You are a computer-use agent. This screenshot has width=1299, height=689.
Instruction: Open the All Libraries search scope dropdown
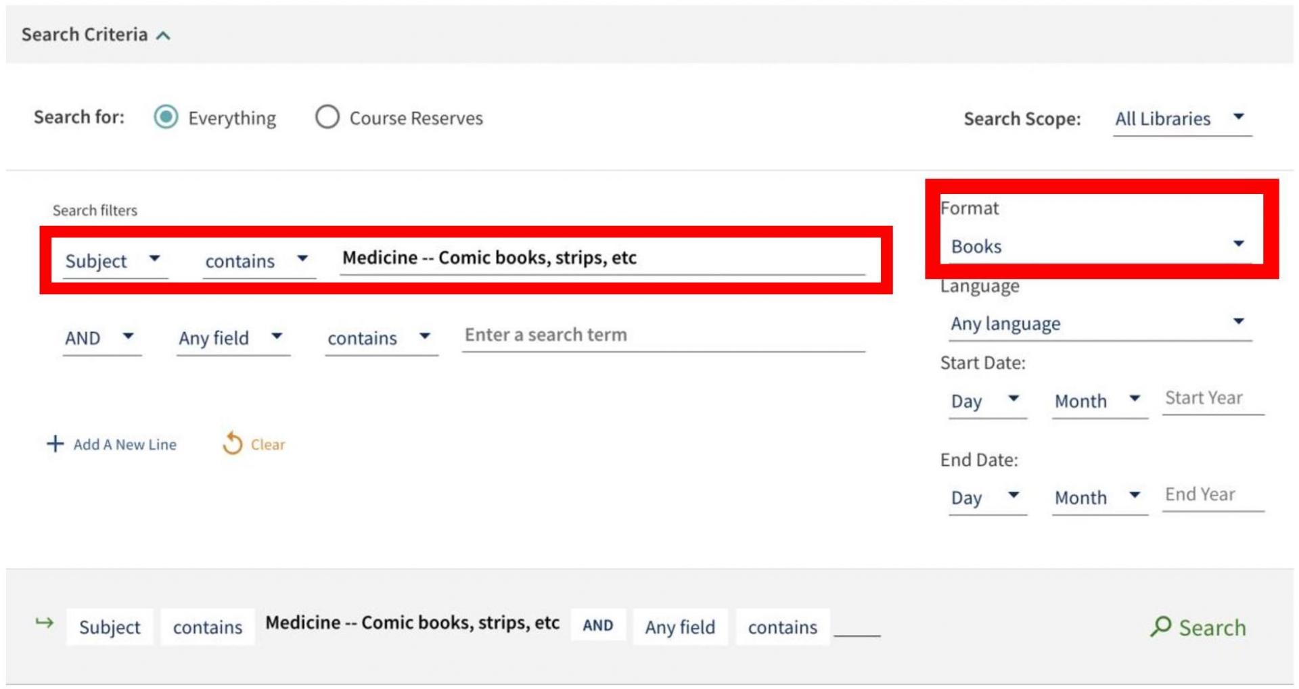pyautogui.click(x=1182, y=119)
